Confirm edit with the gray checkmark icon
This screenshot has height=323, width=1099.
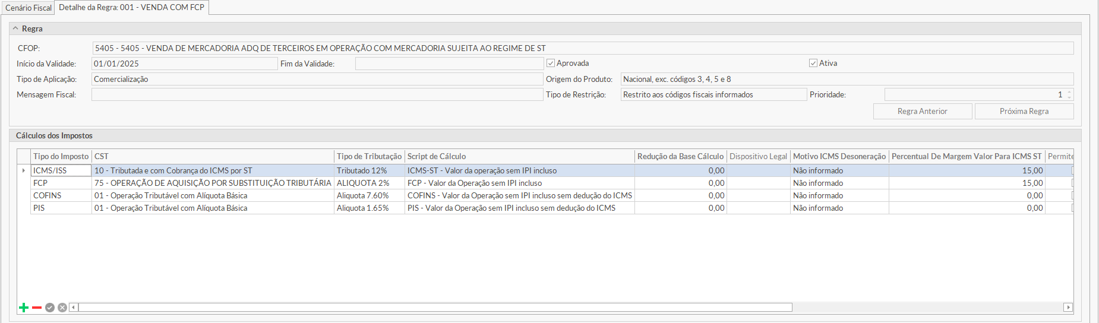pyautogui.click(x=50, y=308)
